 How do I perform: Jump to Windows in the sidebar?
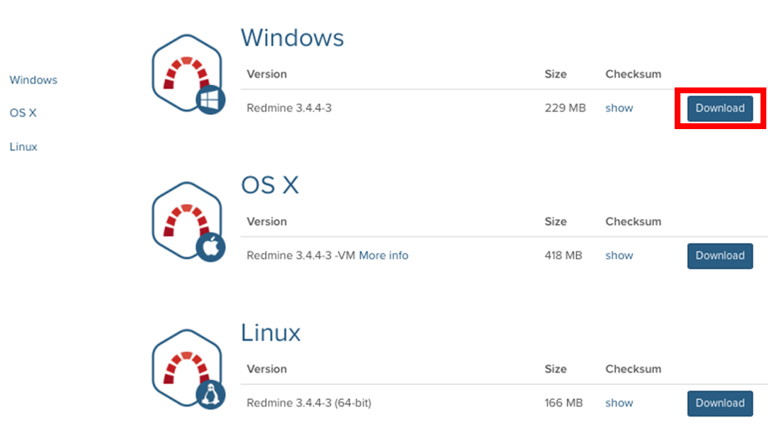tap(33, 80)
